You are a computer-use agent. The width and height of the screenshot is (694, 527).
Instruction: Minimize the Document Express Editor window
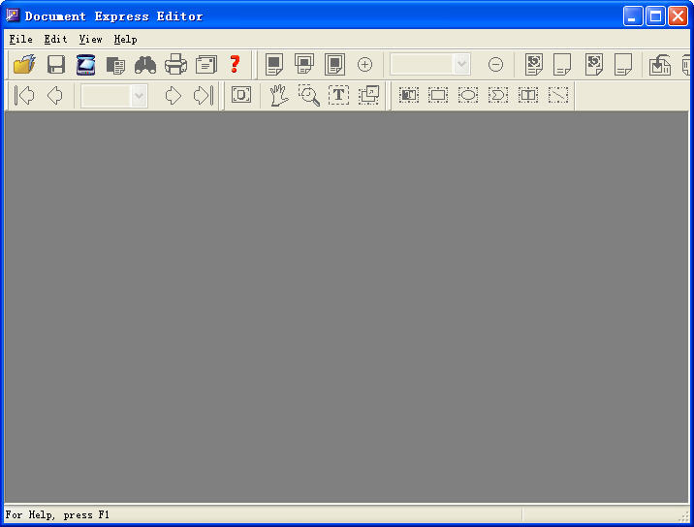pyautogui.click(x=633, y=16)
